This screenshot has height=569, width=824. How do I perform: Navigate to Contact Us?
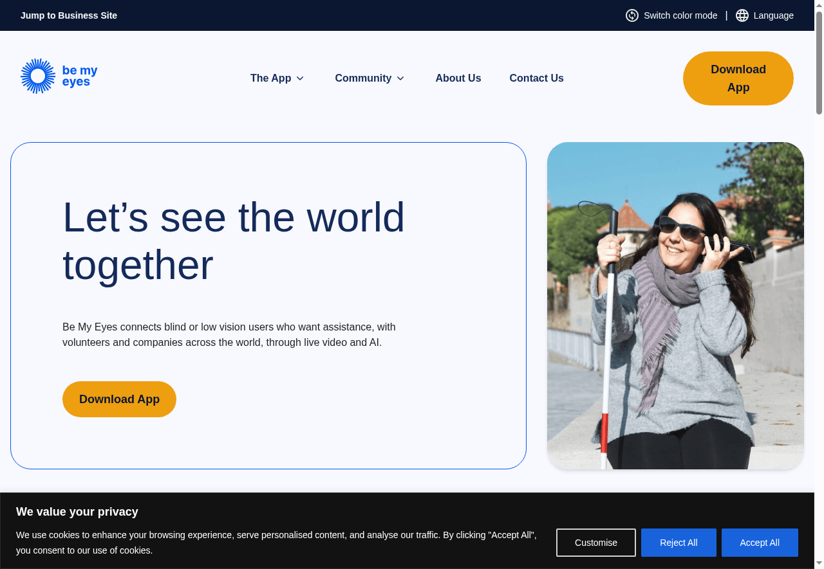pos(536,78)
